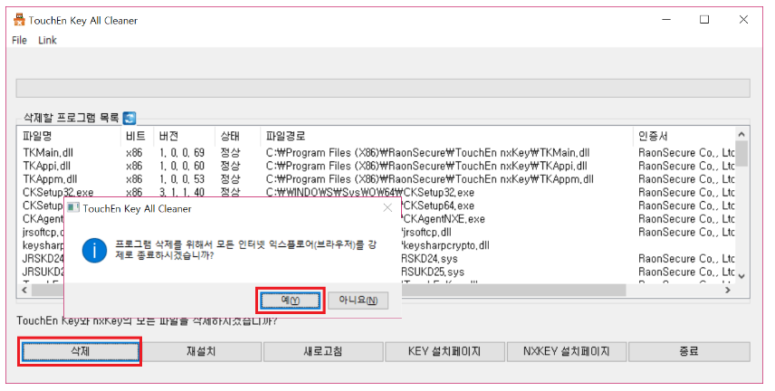Click the horizontal scrollbar thumb

point(329,291)
